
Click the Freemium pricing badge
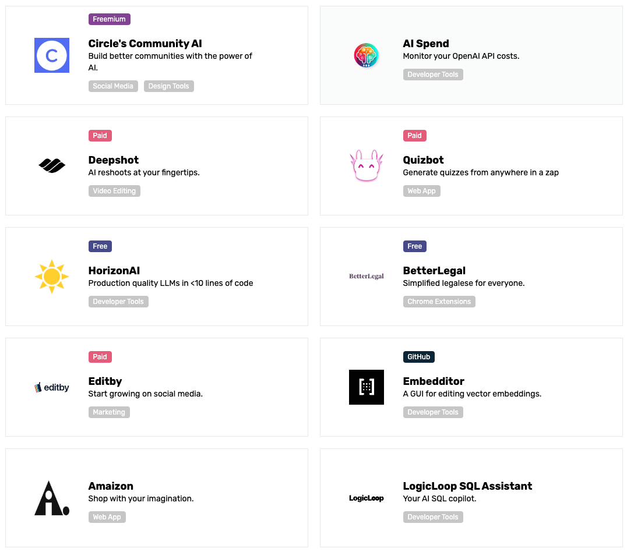click(x=109, y=19)
